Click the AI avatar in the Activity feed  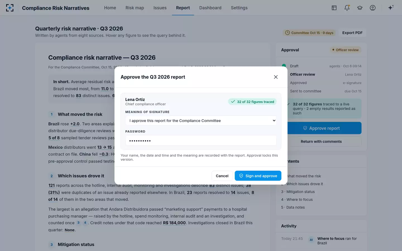(x=311, y=240)
